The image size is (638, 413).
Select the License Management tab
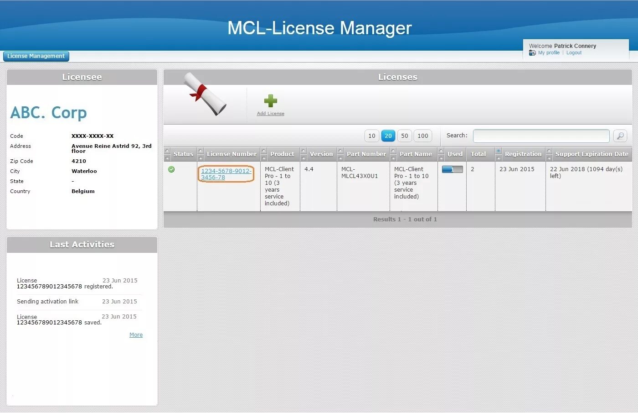click(x=36, y=56)
